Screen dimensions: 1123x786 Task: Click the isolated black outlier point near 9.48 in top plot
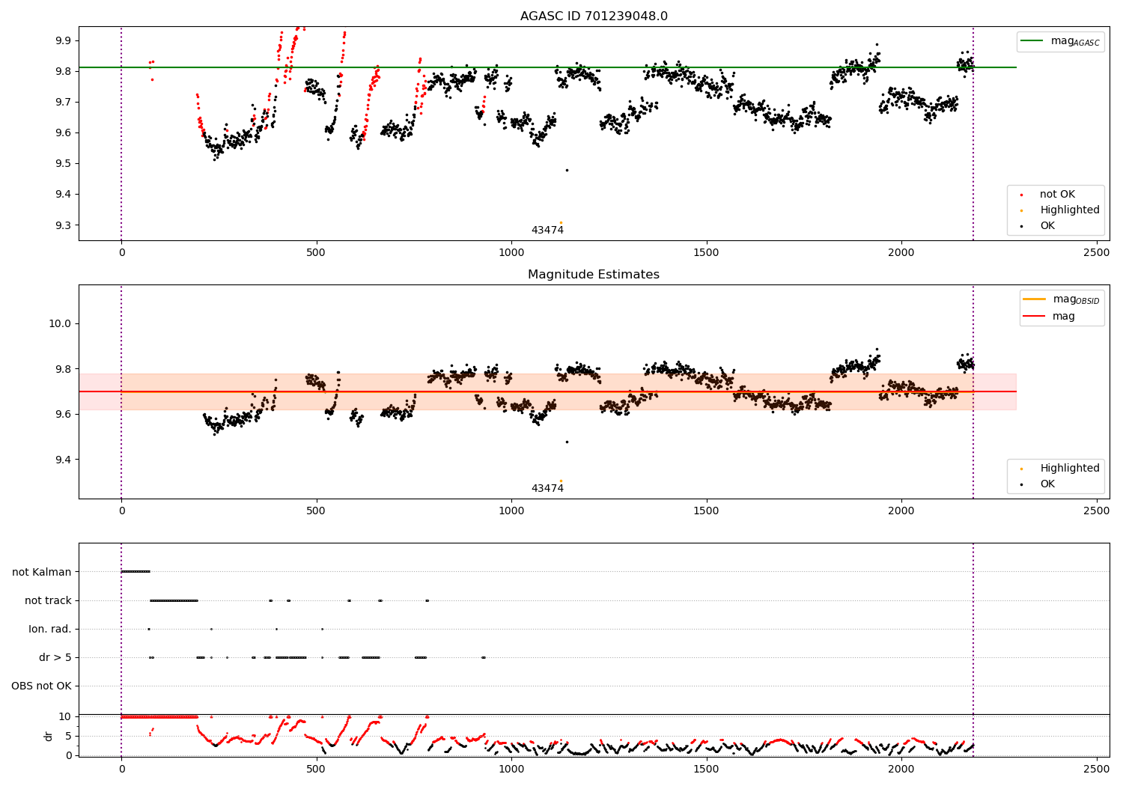coord(567,170)
